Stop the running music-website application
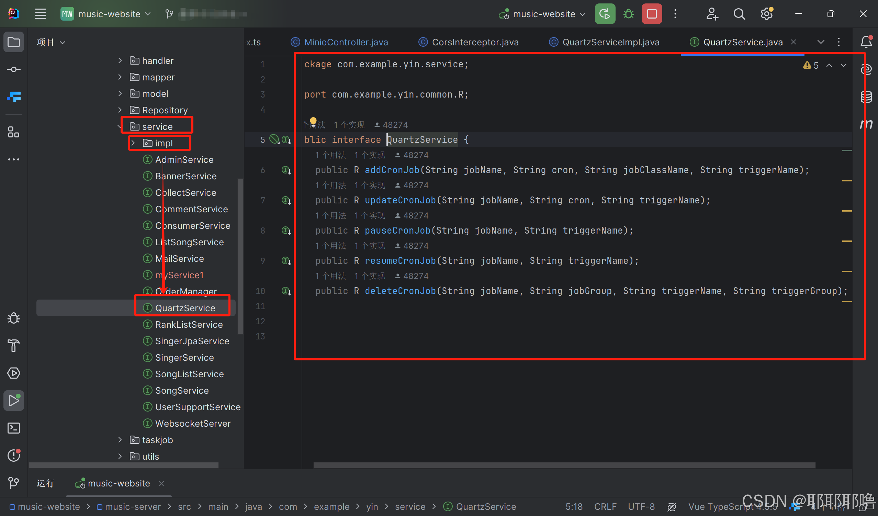 (652, 14)
